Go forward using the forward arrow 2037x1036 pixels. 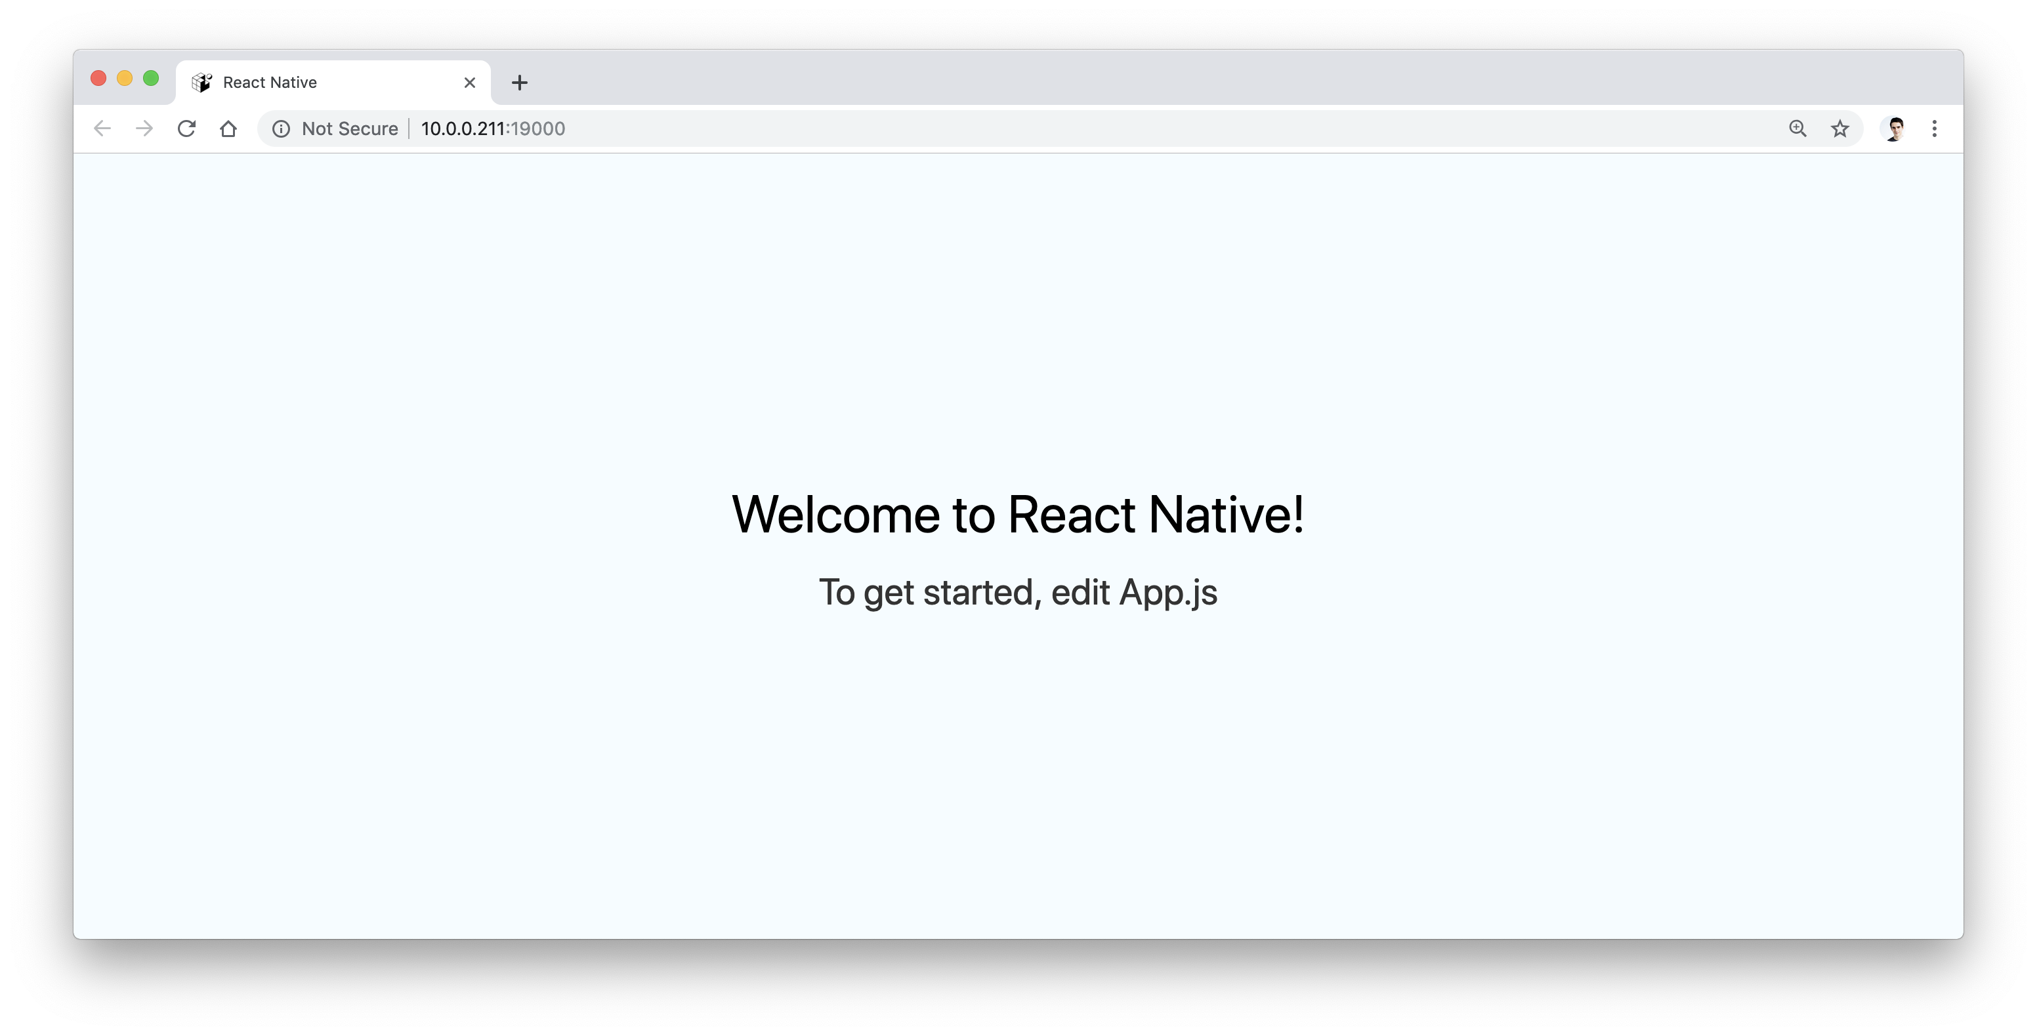tap(144, 128)
